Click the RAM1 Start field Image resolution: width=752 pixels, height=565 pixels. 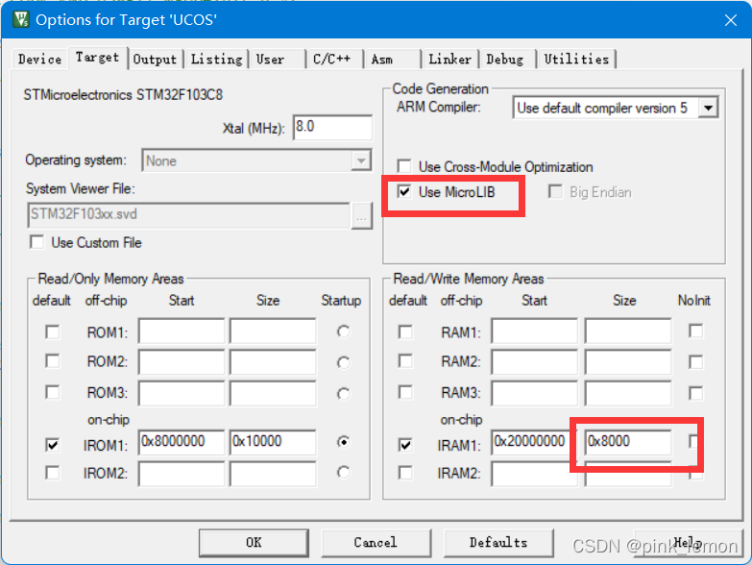pyautogui.click(x=534, y=331)
